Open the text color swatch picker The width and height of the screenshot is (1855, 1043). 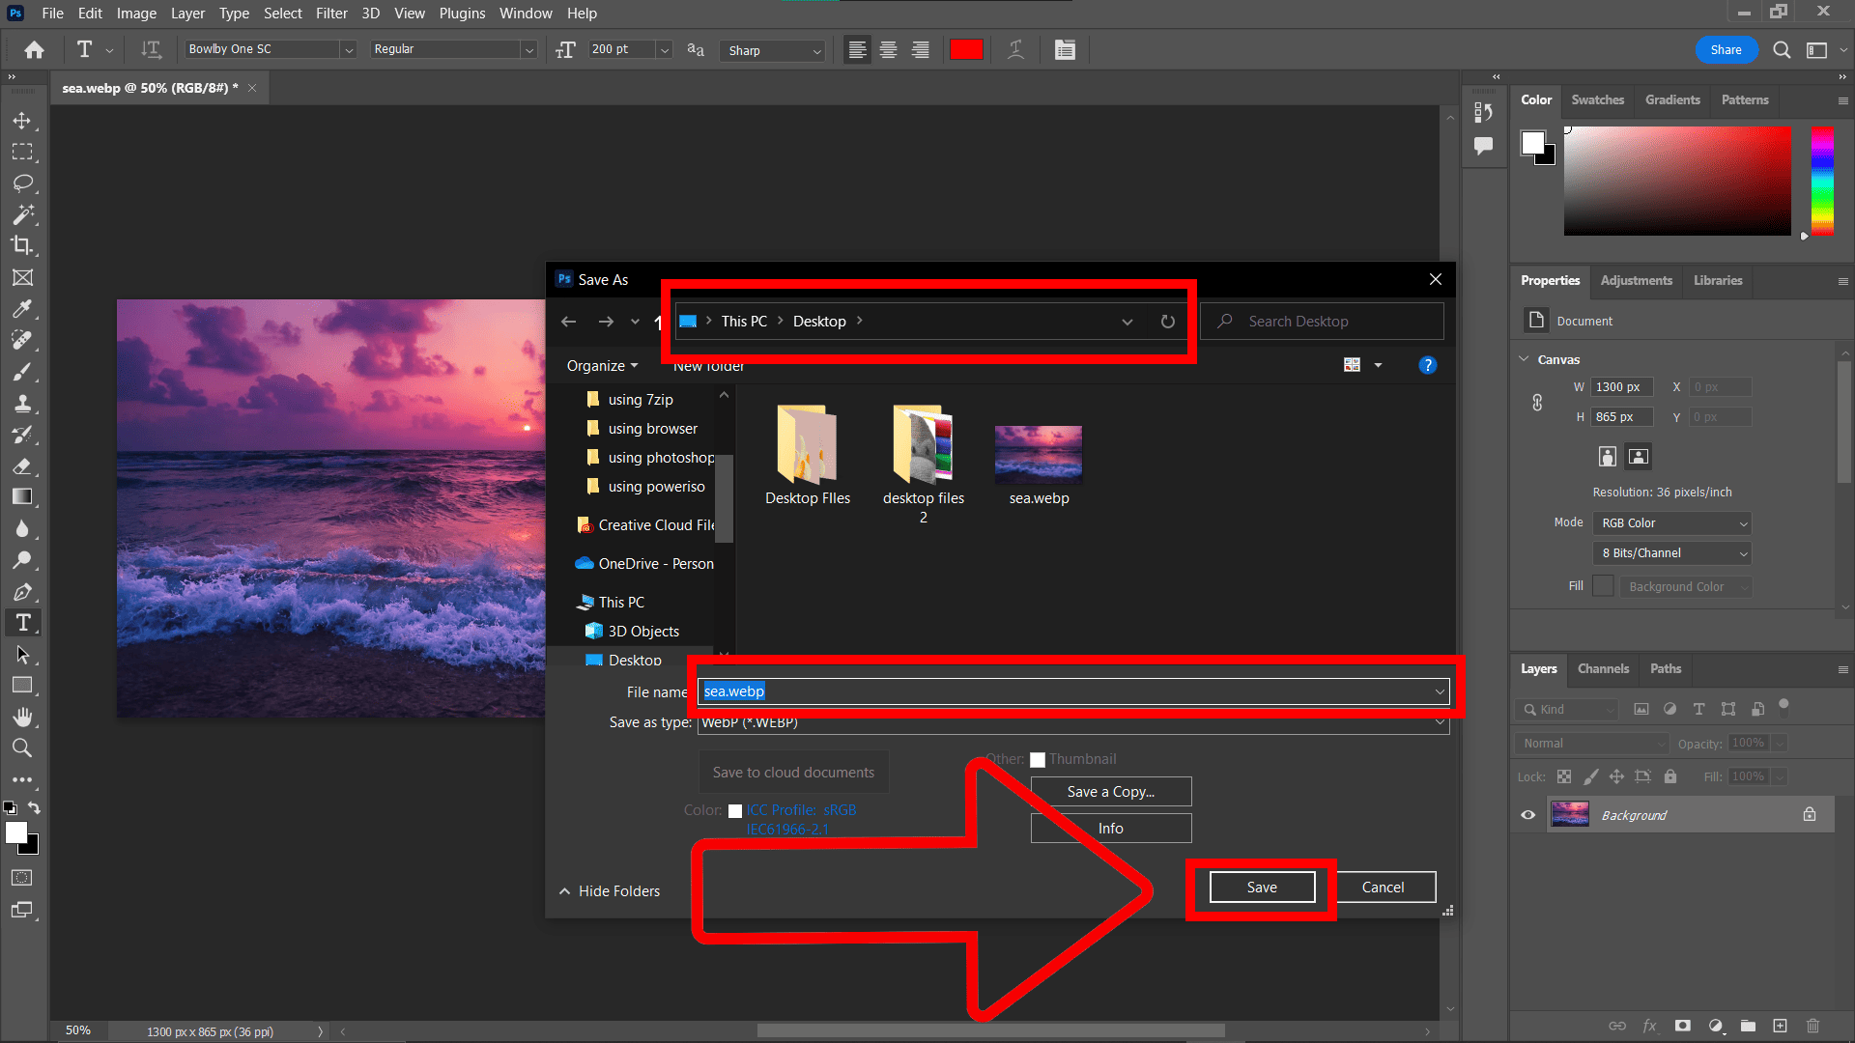(966, 49)
